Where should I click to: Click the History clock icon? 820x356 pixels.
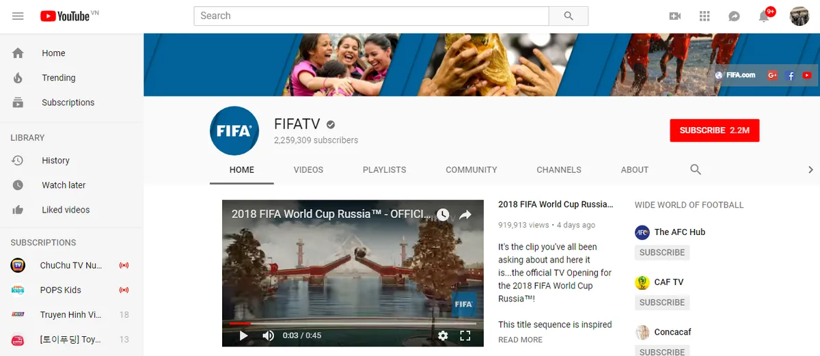[18, 161]
